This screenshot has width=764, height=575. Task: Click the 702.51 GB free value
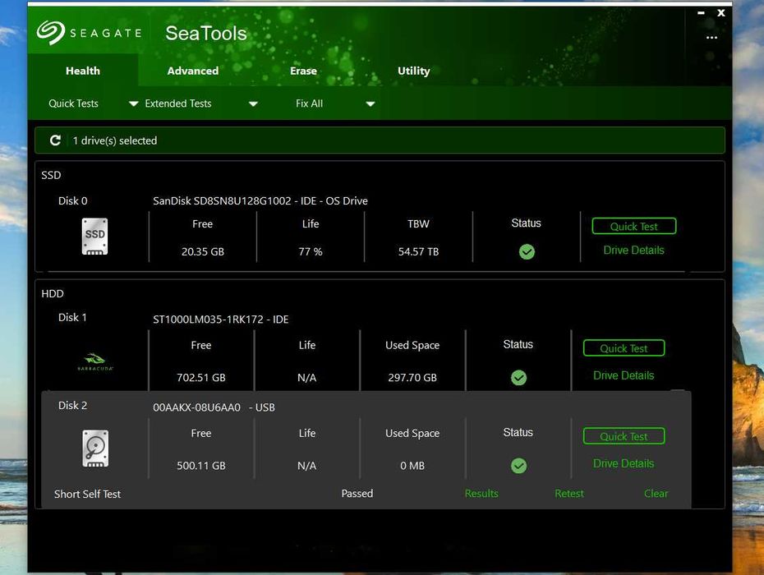point(201,378)
